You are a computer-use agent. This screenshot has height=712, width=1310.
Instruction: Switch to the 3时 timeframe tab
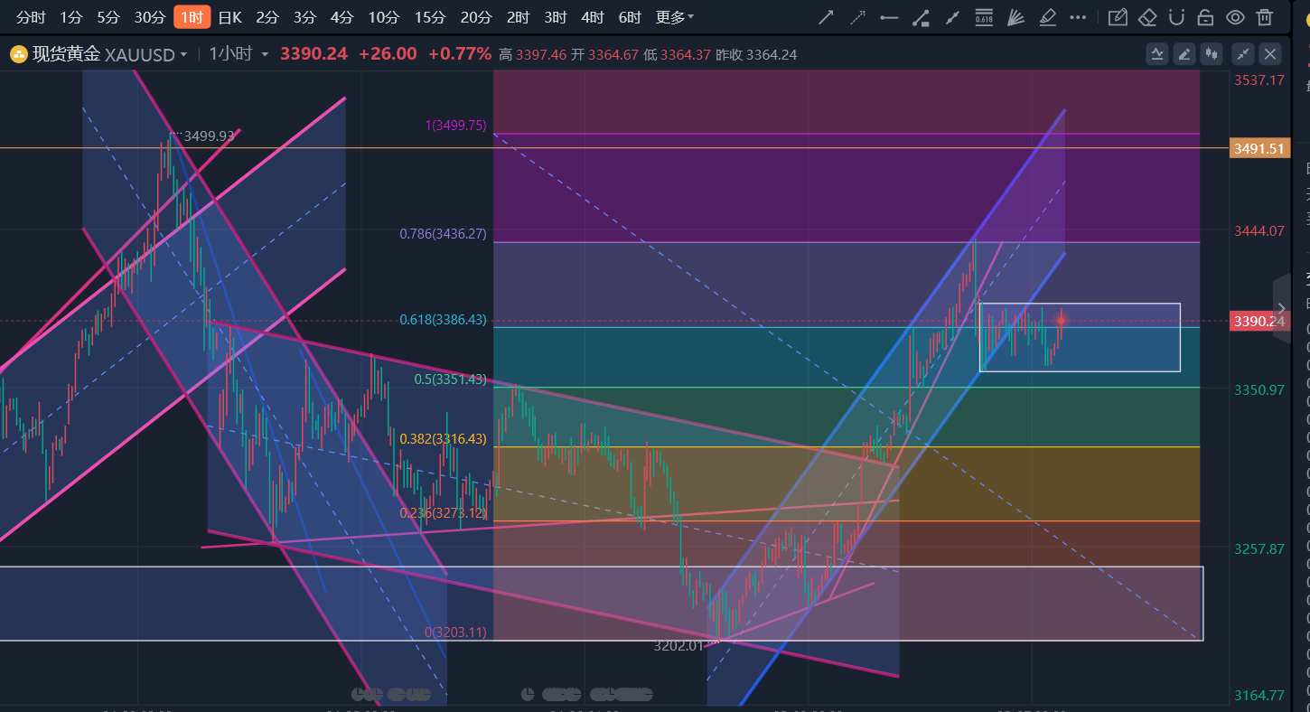pyautogui.click(x=555, y=17)
